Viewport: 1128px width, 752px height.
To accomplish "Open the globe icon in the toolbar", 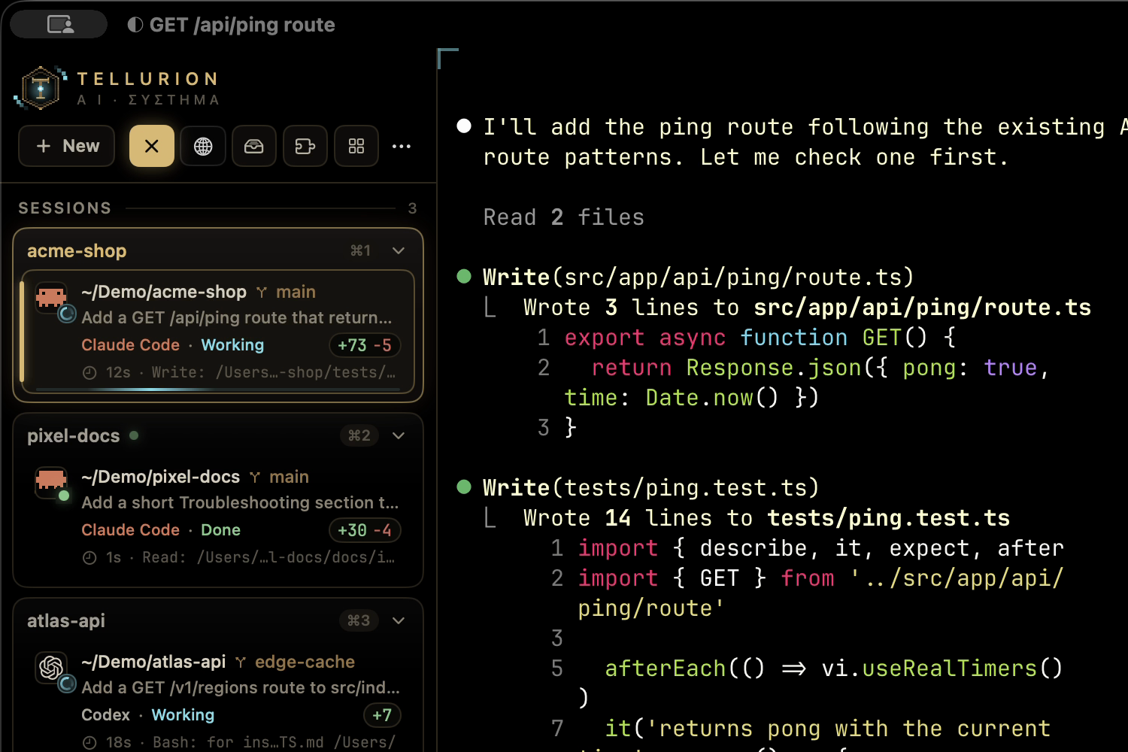I will click(203, 146).
